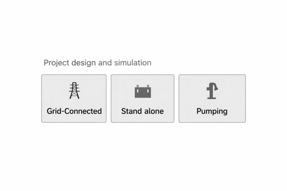This screenshot has height=191, width=287.
Task: Open Stand alone design via its battery icon
Action: click(x=143, y=91)
